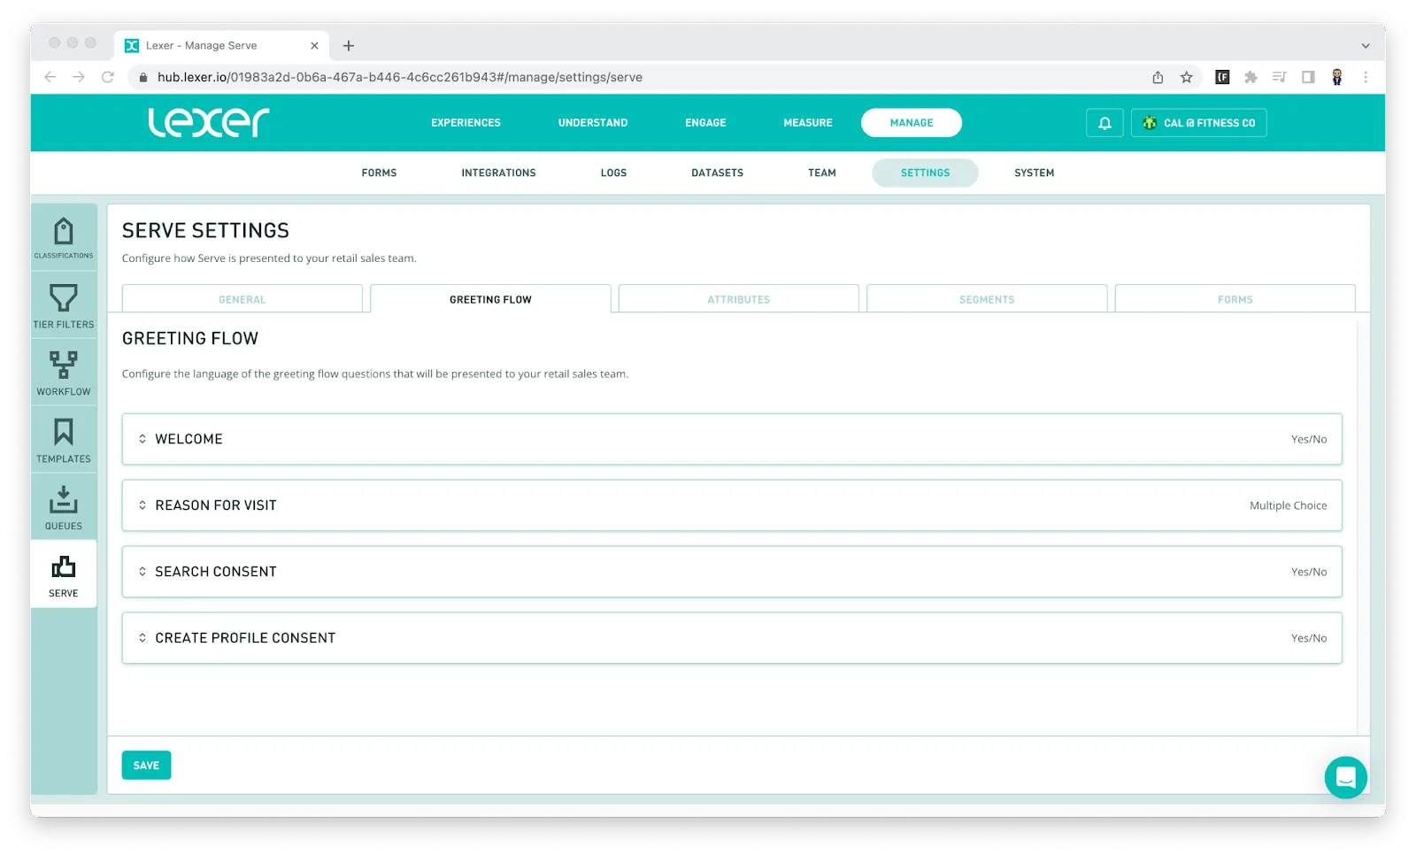Click Yes/No label on Welcome row
The image size is (1416, 855).
click(1309, 439)
